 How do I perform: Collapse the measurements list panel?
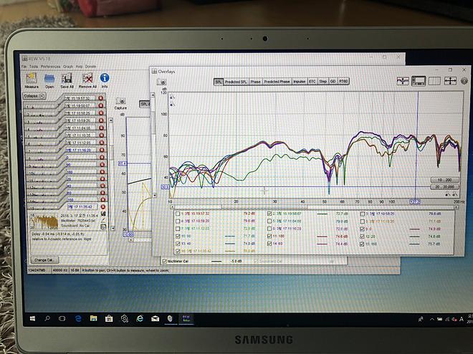pos(34,96)
